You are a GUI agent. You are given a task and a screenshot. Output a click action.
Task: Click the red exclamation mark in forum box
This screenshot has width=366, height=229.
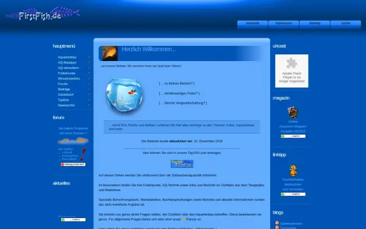(x=83, y=154)
